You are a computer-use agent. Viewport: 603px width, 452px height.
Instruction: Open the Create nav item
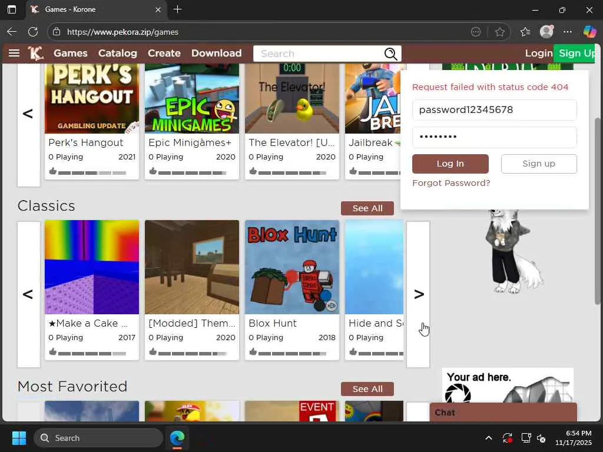coord(164,53)
